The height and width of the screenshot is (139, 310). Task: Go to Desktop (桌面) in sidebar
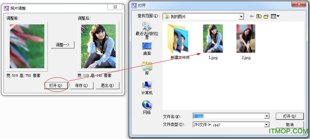(147, 49)
